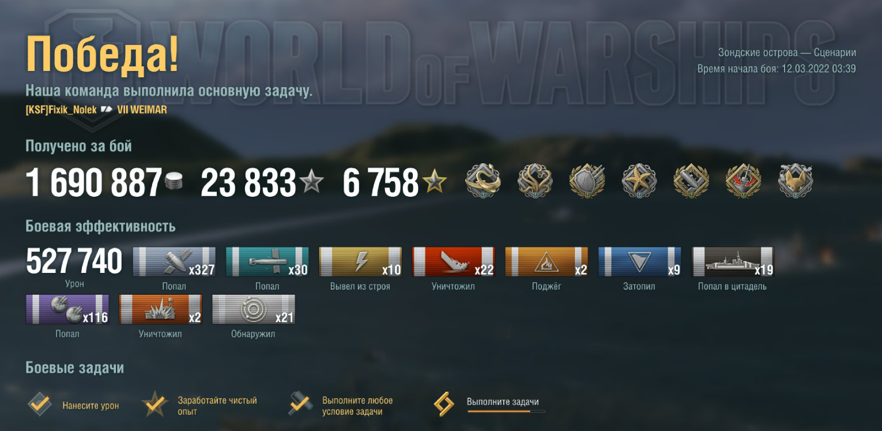Click the starfish achievement medal
This screenshot has height=431, width=882.
pyautogui.click(x=639, y=181)
